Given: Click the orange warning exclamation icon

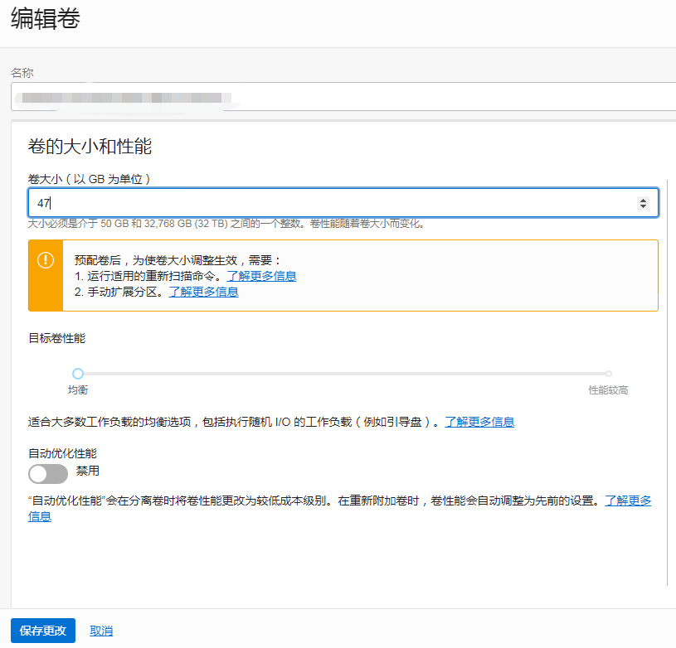Looking at the screenshot, I should [x=46, y=260].
